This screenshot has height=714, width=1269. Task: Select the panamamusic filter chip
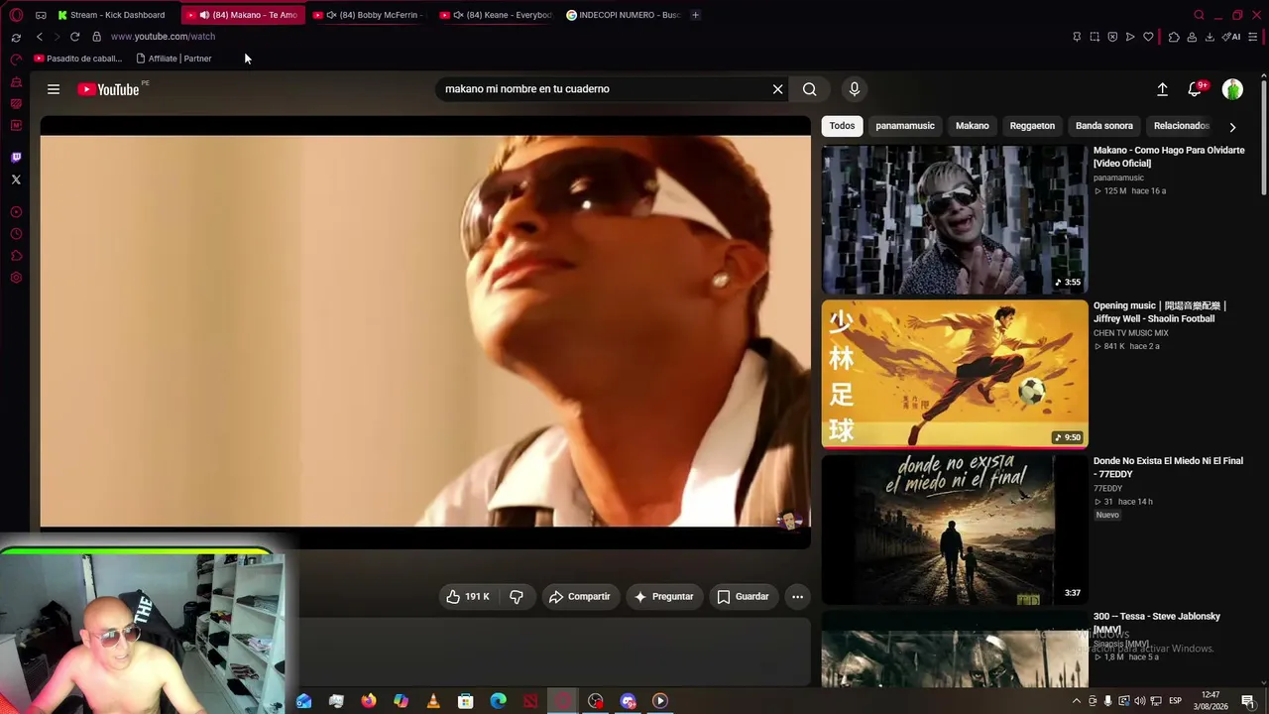click(905, 126)
